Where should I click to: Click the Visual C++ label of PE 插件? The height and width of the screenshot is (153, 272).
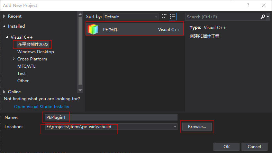click(169, 30)
